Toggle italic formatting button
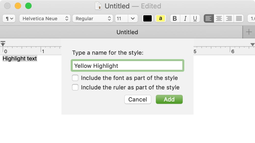Viewport: 255px width, 143px height. pyautogui.click(x=185, y=19)
